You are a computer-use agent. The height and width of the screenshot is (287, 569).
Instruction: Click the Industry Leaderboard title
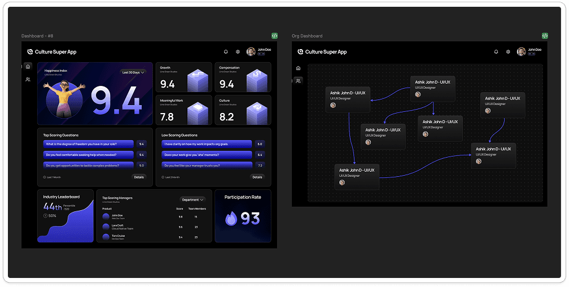62,197
